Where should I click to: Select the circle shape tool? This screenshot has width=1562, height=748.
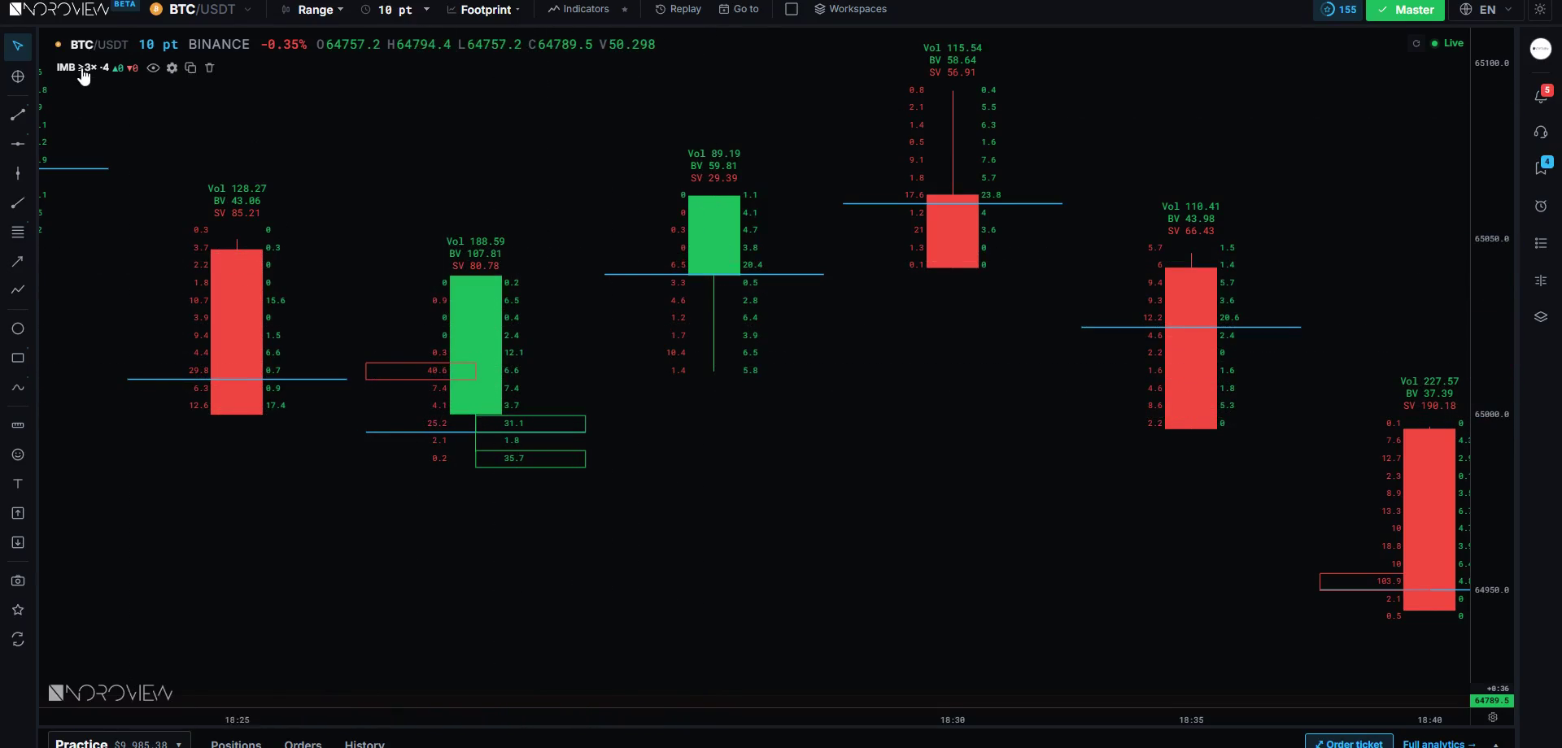pos(18,328)
